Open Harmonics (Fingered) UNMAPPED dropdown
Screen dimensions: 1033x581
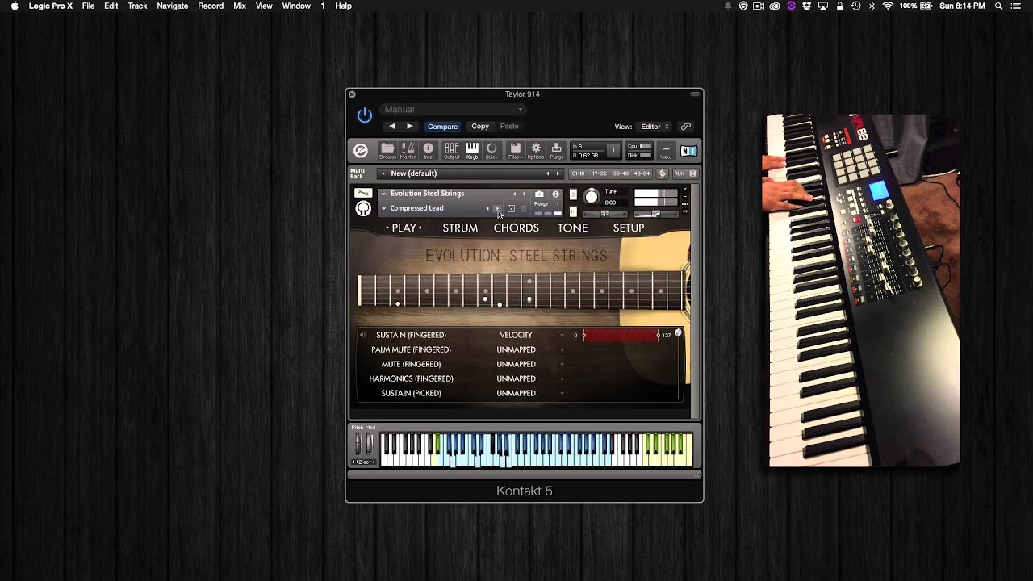click(563, 378)
